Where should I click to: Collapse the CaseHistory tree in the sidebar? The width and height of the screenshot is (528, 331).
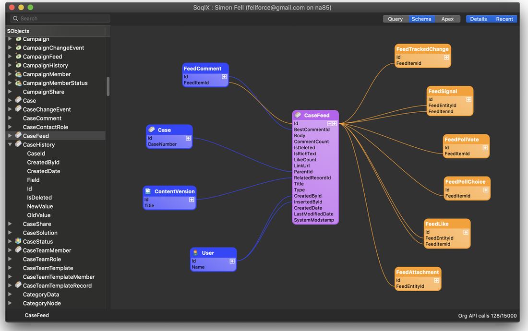[x=10, y=144]
